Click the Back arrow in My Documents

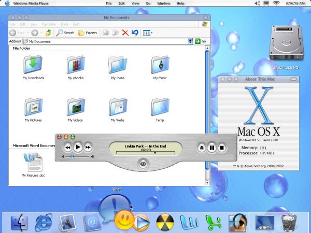pyautogui.click(x=13, y=33)
